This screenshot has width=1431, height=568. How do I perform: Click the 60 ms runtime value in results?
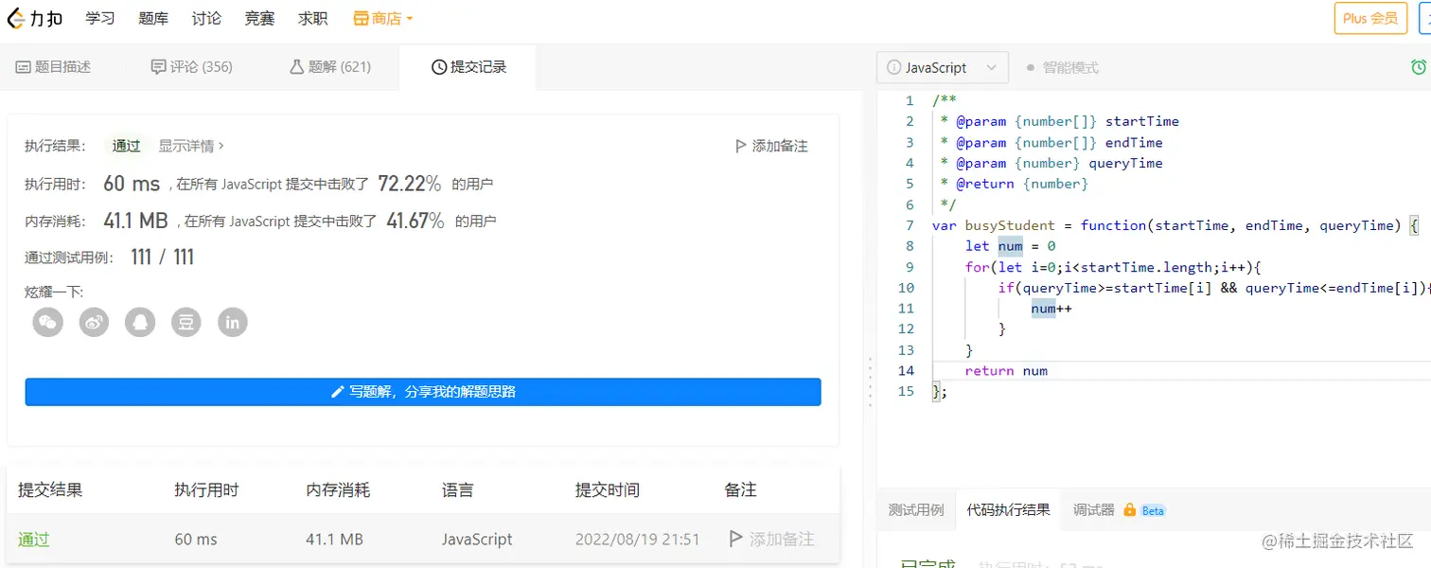tap(132, 183)
